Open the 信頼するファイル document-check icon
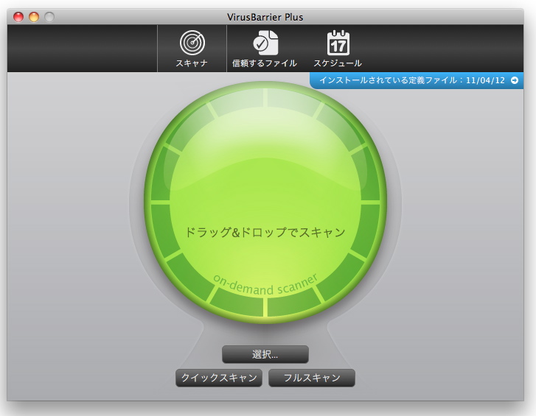Image resolution: width=536 pixels, height=416 pixels. click(265, 43)
